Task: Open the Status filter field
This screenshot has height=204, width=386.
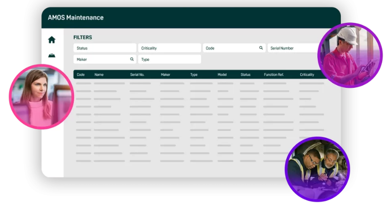Action: click(105, 48)
